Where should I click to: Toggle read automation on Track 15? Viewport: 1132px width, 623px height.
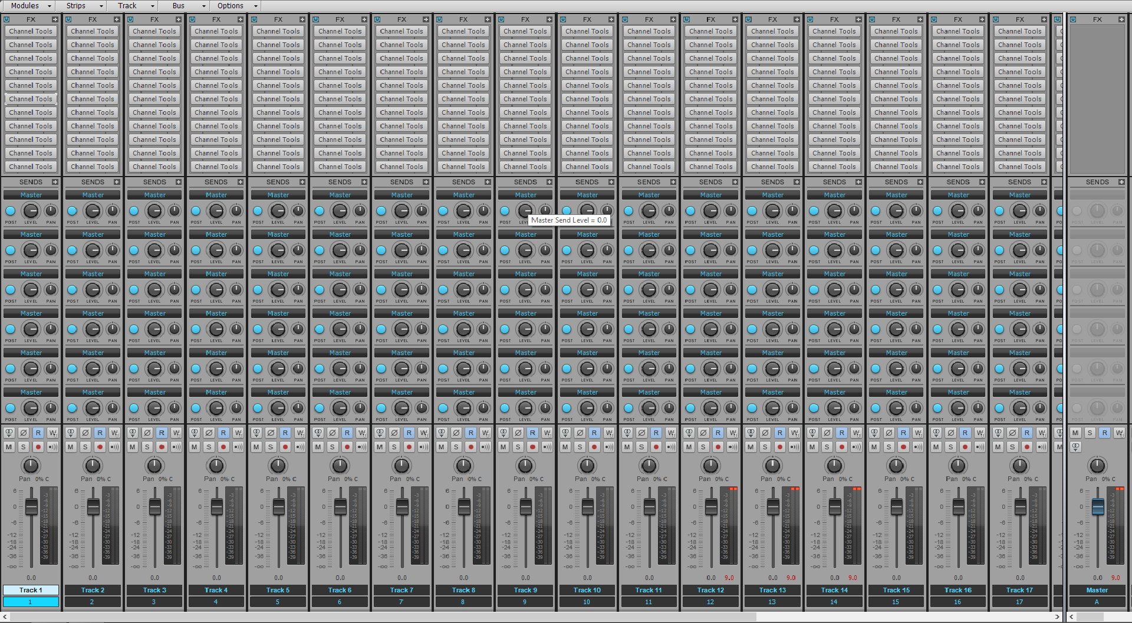903,433
